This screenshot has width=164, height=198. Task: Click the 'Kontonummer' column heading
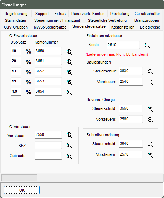click(46, 42)
